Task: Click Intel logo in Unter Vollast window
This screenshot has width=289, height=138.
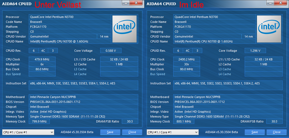Action: (x=125, y=29)
